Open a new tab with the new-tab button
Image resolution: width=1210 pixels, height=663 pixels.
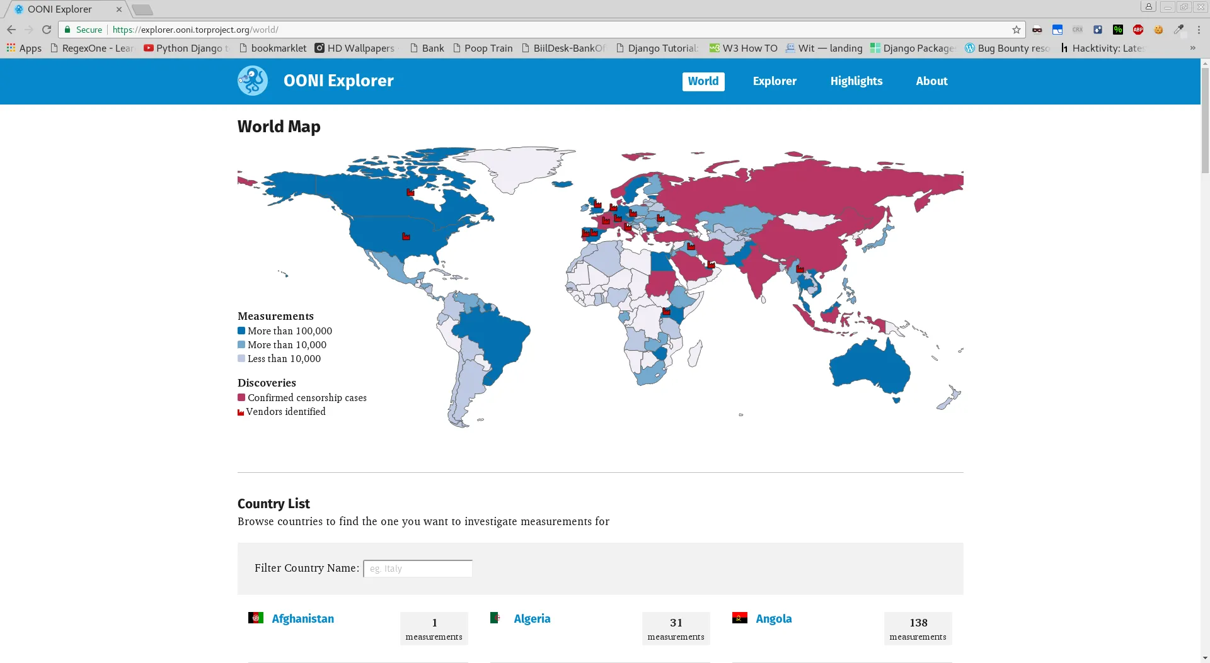[142, 9]
